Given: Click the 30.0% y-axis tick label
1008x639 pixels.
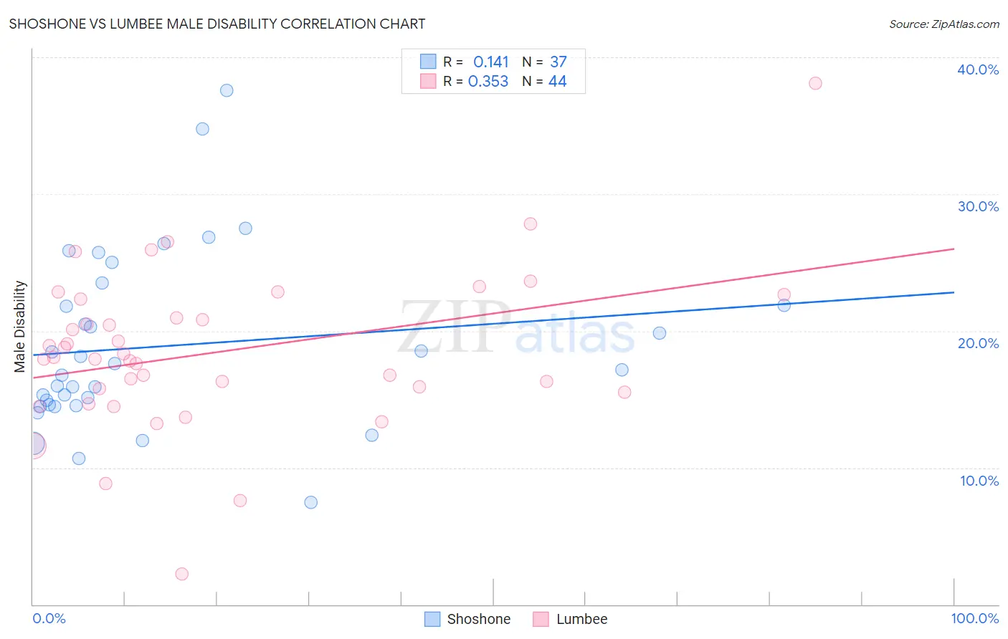Looking at the screenshot, I should 978,206.
